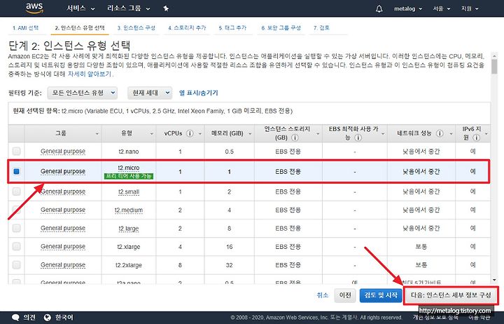Click the memory value 32 cell
This screenshot has width=504, height=324.
[x=229, y=265]
